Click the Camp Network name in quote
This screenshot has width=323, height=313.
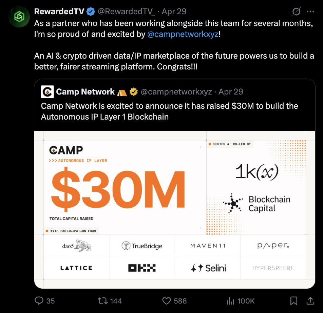click(x=85, y=92)
